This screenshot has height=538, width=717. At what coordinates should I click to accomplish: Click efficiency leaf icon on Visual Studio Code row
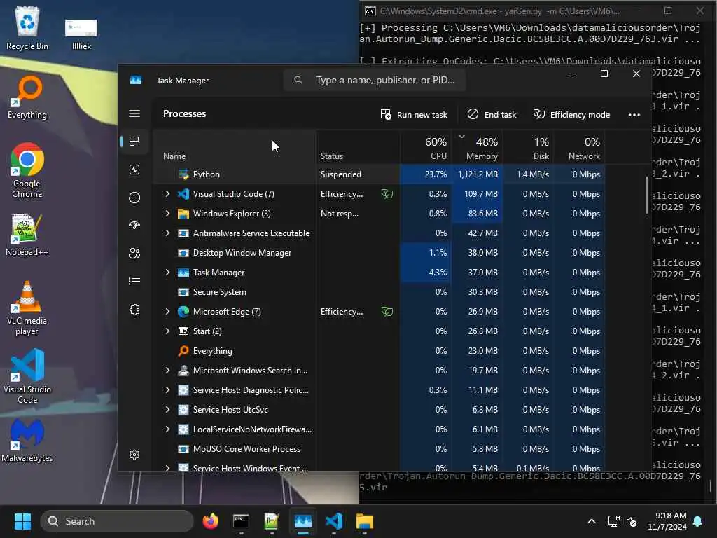point(387,194)
